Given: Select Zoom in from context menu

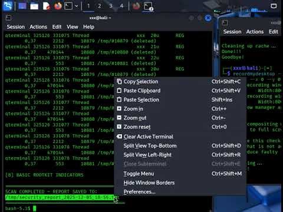Looking at the screenshot, I should pyautogui.click(x=180, y=108).
